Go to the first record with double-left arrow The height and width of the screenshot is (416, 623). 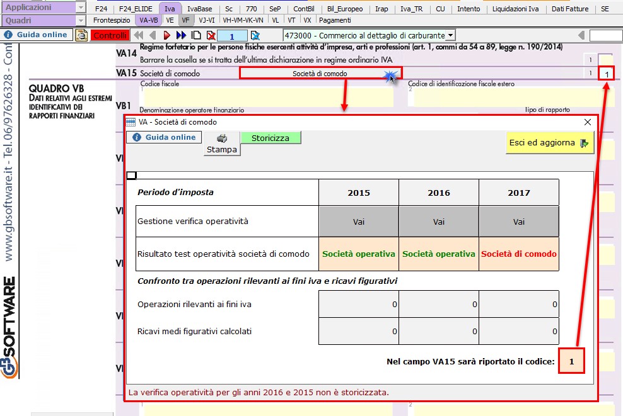coord(138,35)
